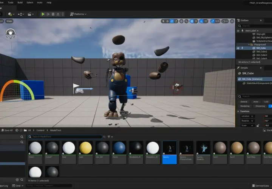Viewport: 272px width, 189px height.
Task: Toggle surface snapping icon in viewport
Action: coord(187,21)
